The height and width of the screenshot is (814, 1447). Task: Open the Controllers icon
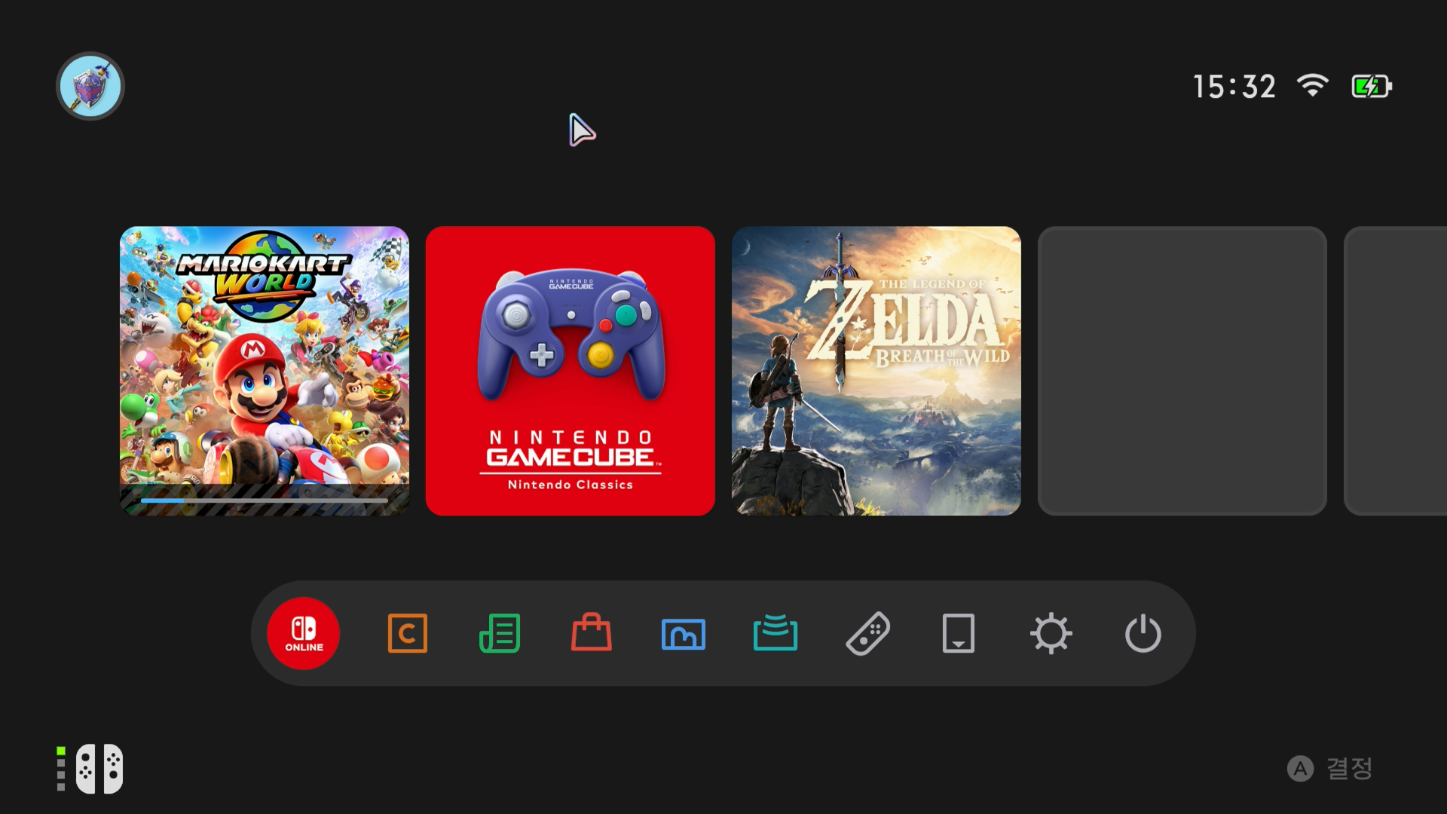point(867,633)
